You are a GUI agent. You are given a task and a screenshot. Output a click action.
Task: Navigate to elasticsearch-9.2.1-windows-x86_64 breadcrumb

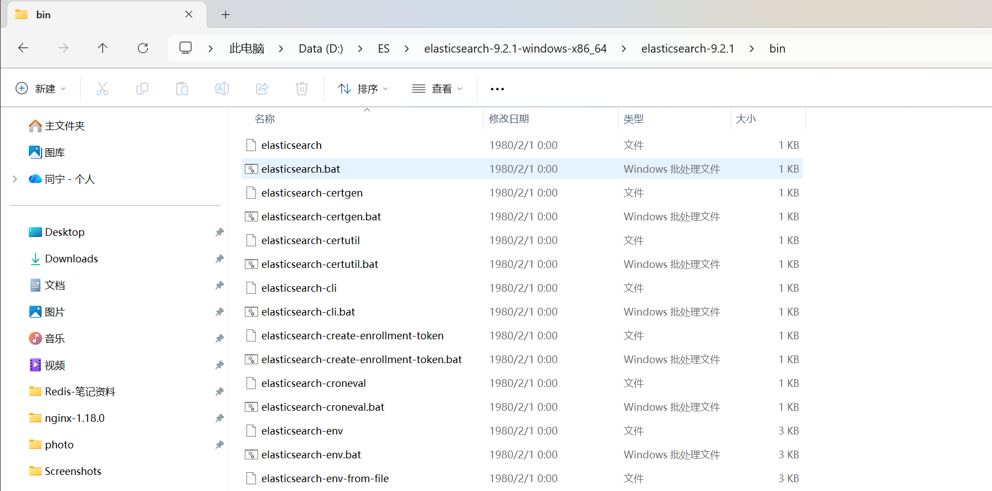(x=516, y=49)
